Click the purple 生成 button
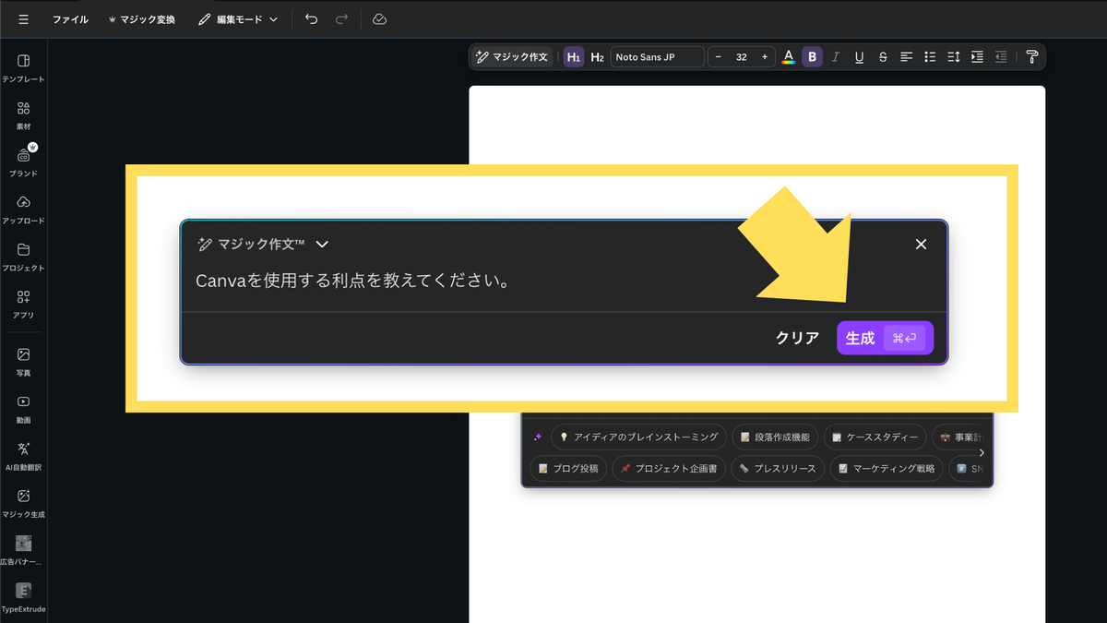Screen dimensions: 1107x623 886,338
